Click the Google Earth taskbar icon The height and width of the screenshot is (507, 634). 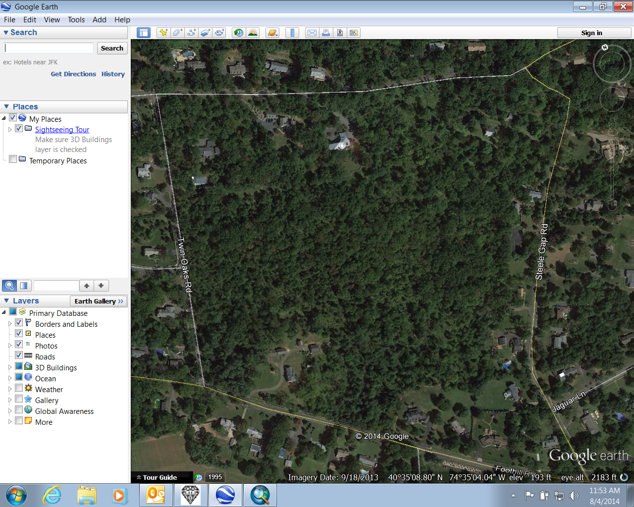[x=225, y=495]
